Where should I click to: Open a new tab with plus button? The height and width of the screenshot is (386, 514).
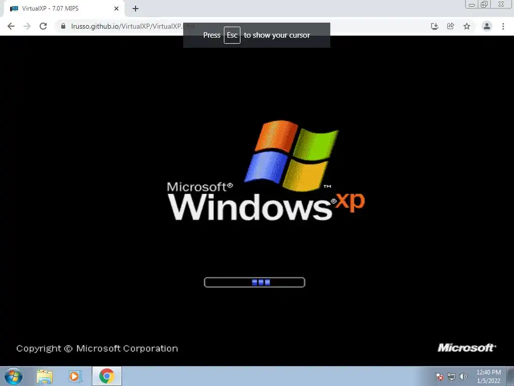[136, 9]
